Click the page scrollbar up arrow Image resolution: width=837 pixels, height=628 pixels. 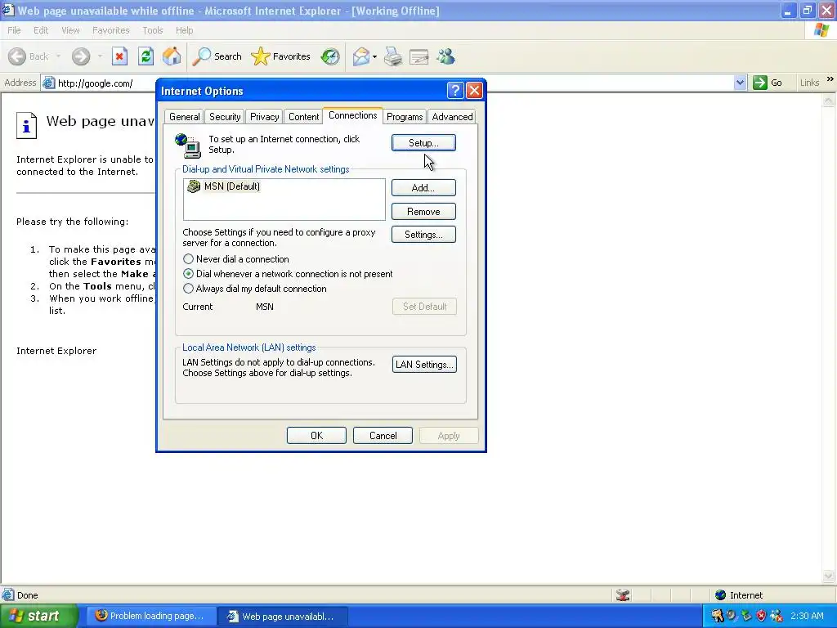click(829, 100)
